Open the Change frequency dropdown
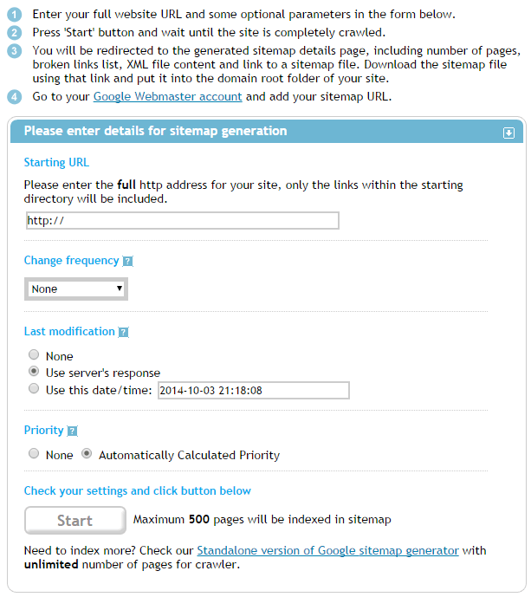 click(76, 289)
